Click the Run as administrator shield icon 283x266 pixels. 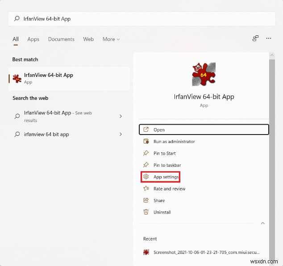tap(146, 141)
